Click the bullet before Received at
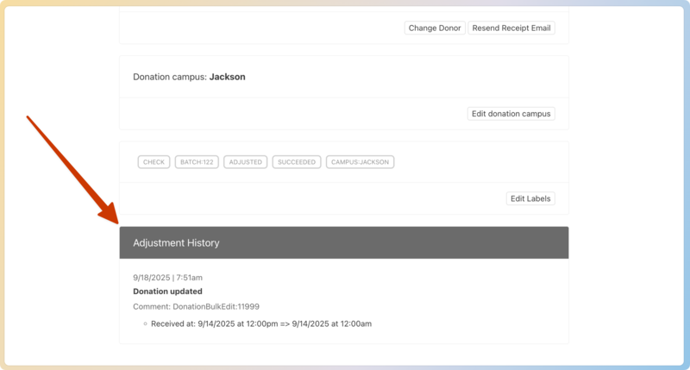The height and width of the screenshot is (370, 690). (145, 324)
